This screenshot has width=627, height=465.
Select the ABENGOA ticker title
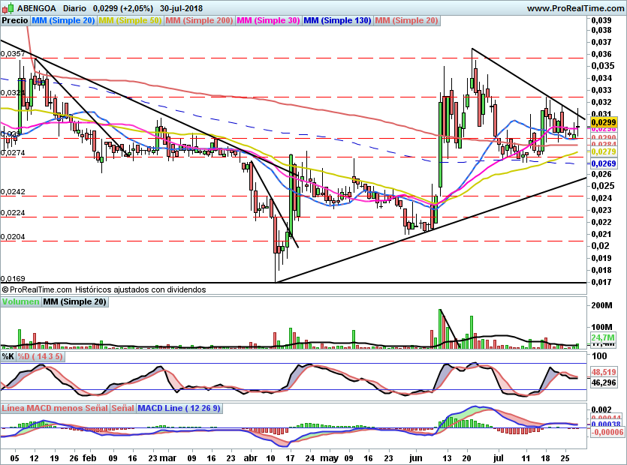37,8
